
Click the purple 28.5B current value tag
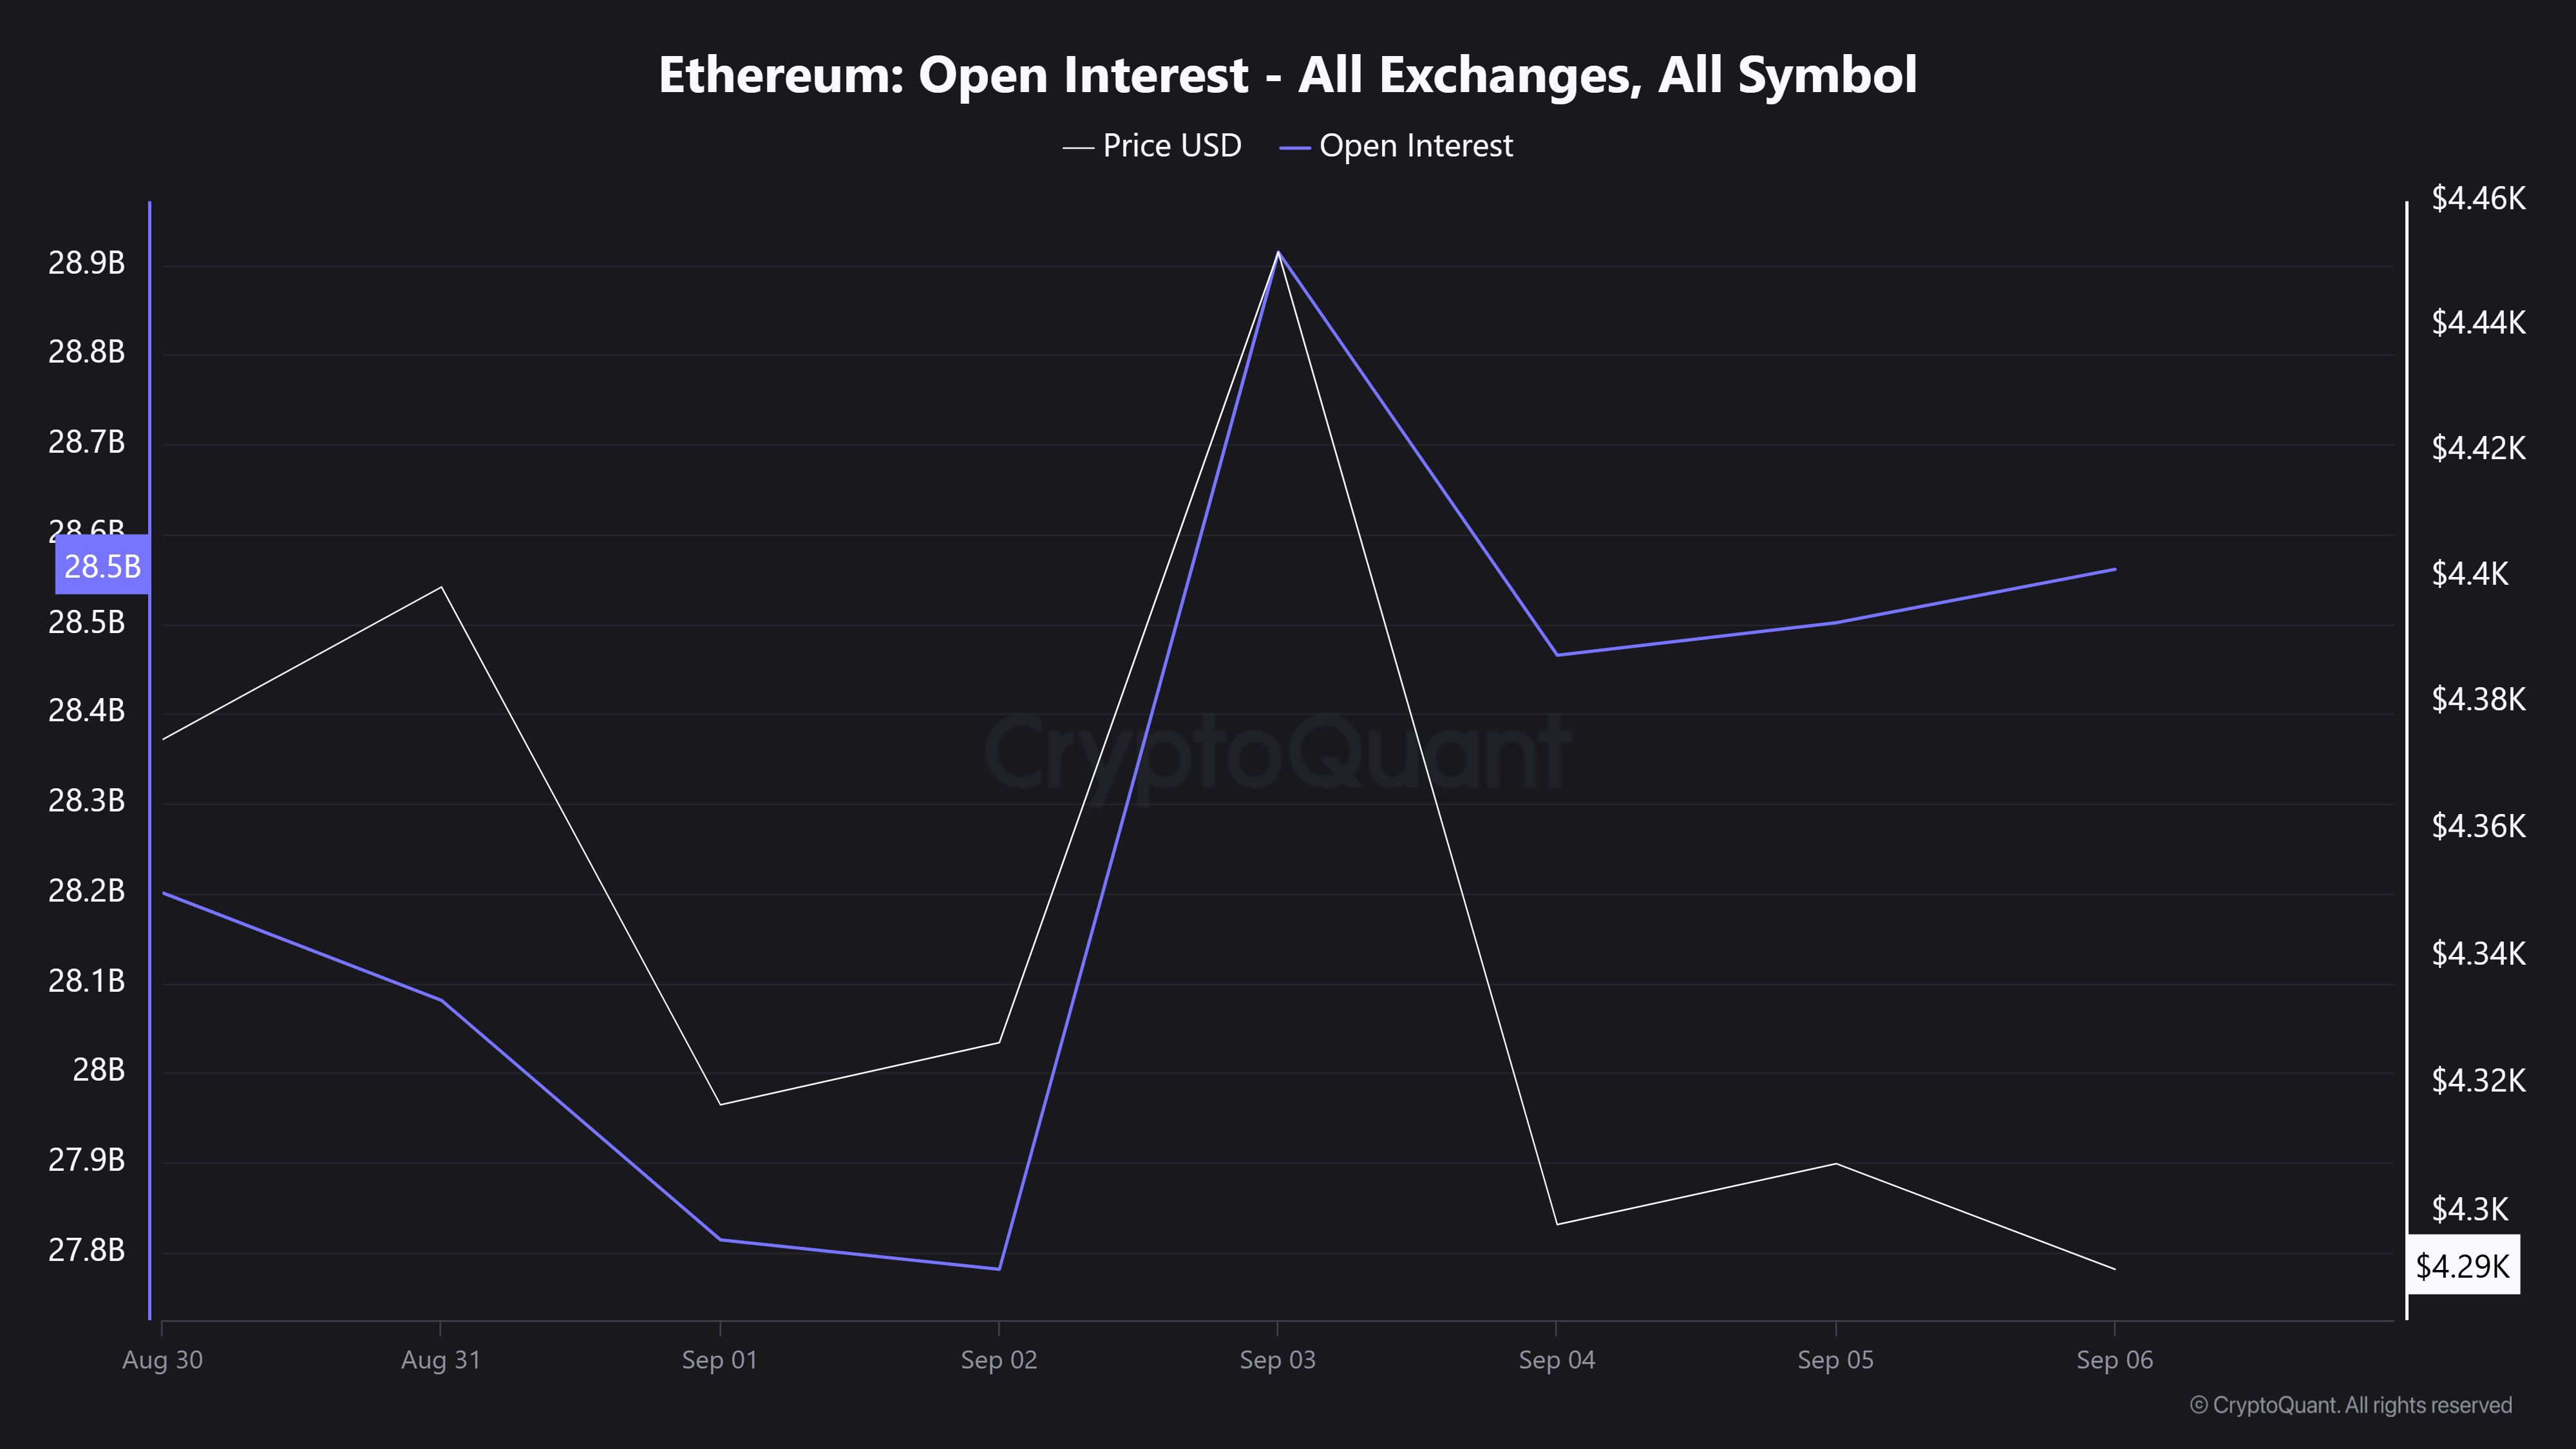coord(102,566)
